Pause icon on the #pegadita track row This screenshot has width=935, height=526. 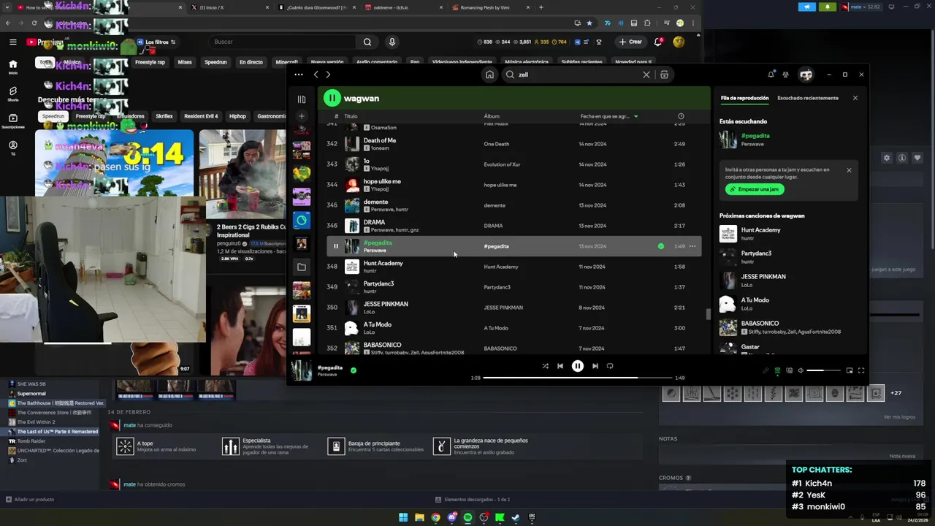click(336, 246)
